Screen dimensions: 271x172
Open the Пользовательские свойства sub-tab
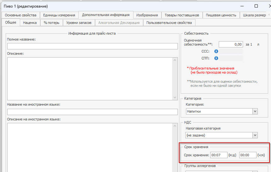pos(169,23)
